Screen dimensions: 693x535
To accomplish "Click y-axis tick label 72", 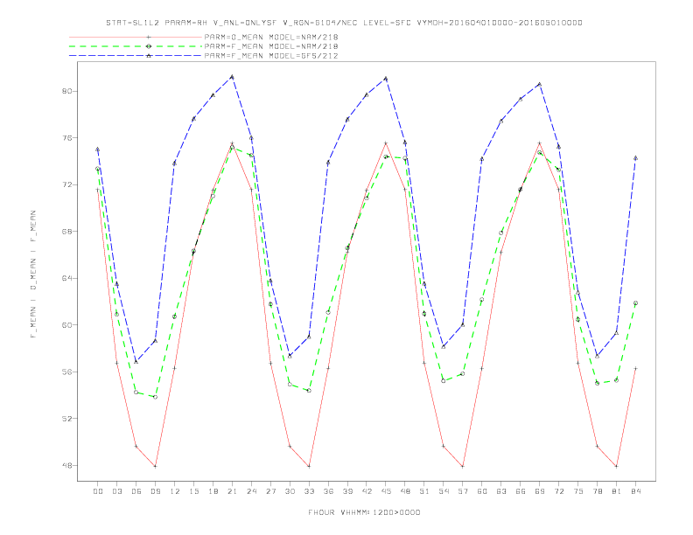I will point(68,185).
